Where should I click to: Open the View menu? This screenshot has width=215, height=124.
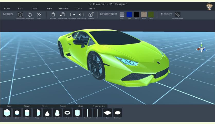[x=49, y=8]
